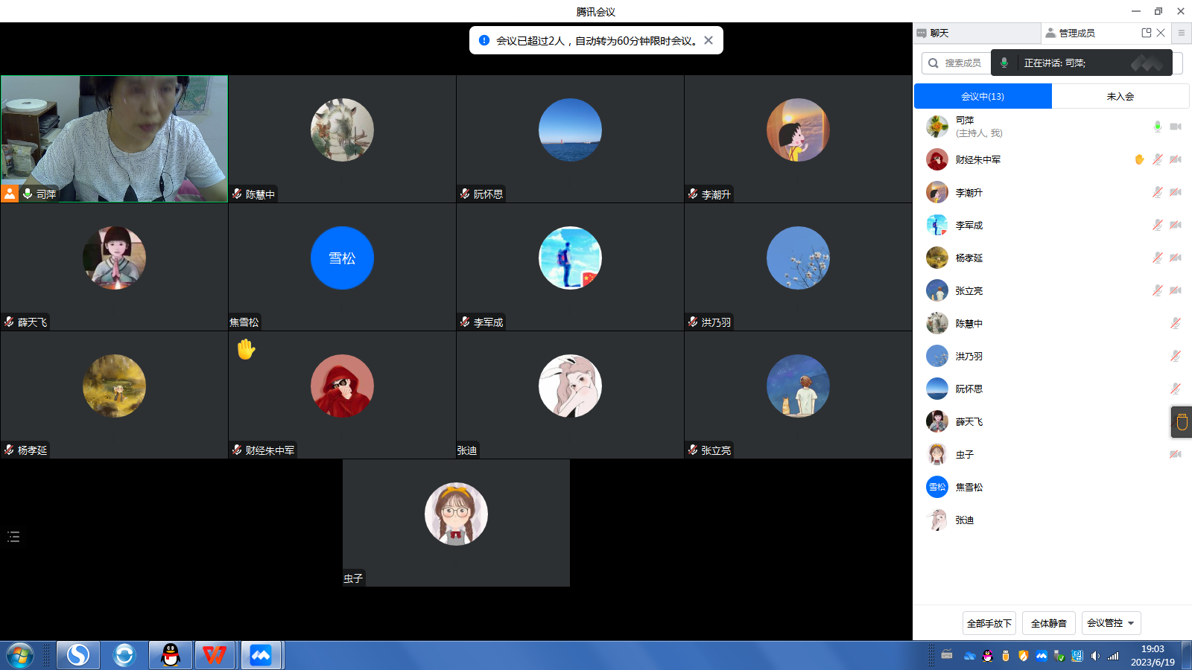
Task: Click 虫子's disabled camera icon
Action: [1176, 454]
